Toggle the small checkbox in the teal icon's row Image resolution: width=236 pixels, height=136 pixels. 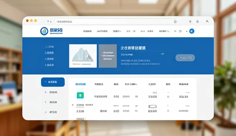click(x=168, y=97)
